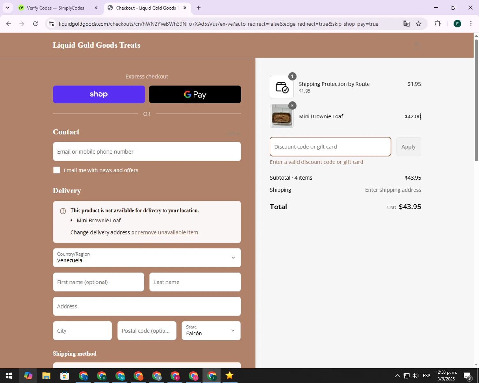Open the tab search dropdown arrow
The width and height of the screenshot is (479, 383).
pyautogui.click(x=8, y=8)
